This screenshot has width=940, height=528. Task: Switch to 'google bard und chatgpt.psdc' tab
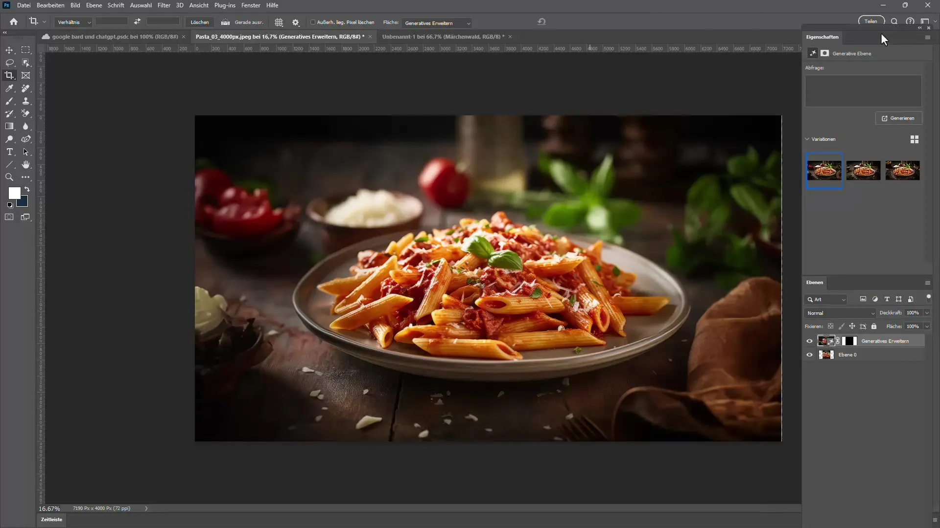coord(115,37)
